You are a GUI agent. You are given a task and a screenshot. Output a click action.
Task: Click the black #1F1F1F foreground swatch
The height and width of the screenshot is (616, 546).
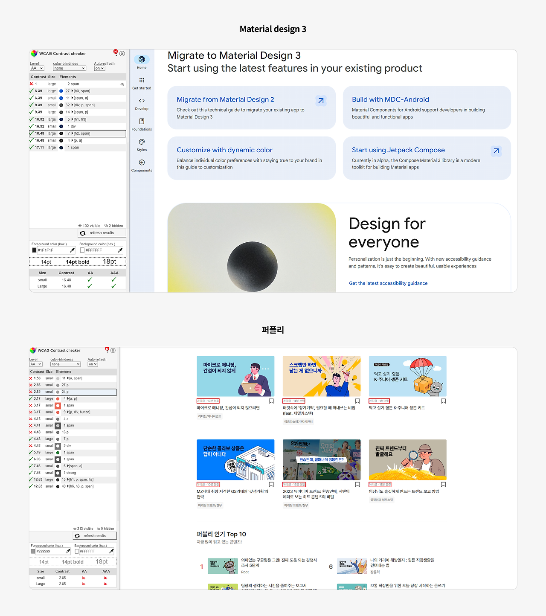(34, 250)
